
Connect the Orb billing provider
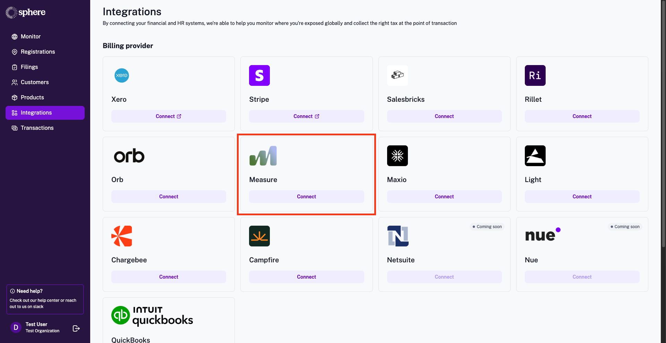pos(169,197)
